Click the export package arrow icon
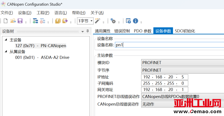224x116 pixels. click(65, 21)
